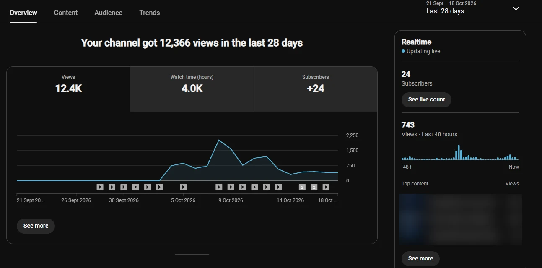The width and height of the screenshot is (542, 268).
Task: Click the 'Top content' label
Action: click(x=415, y=184)
